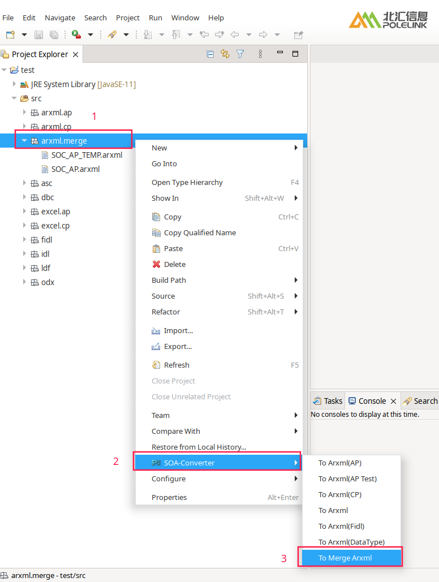Screen dimensions: 439x582
Task: Click Import... in context menu
Action: click(219, 330)
